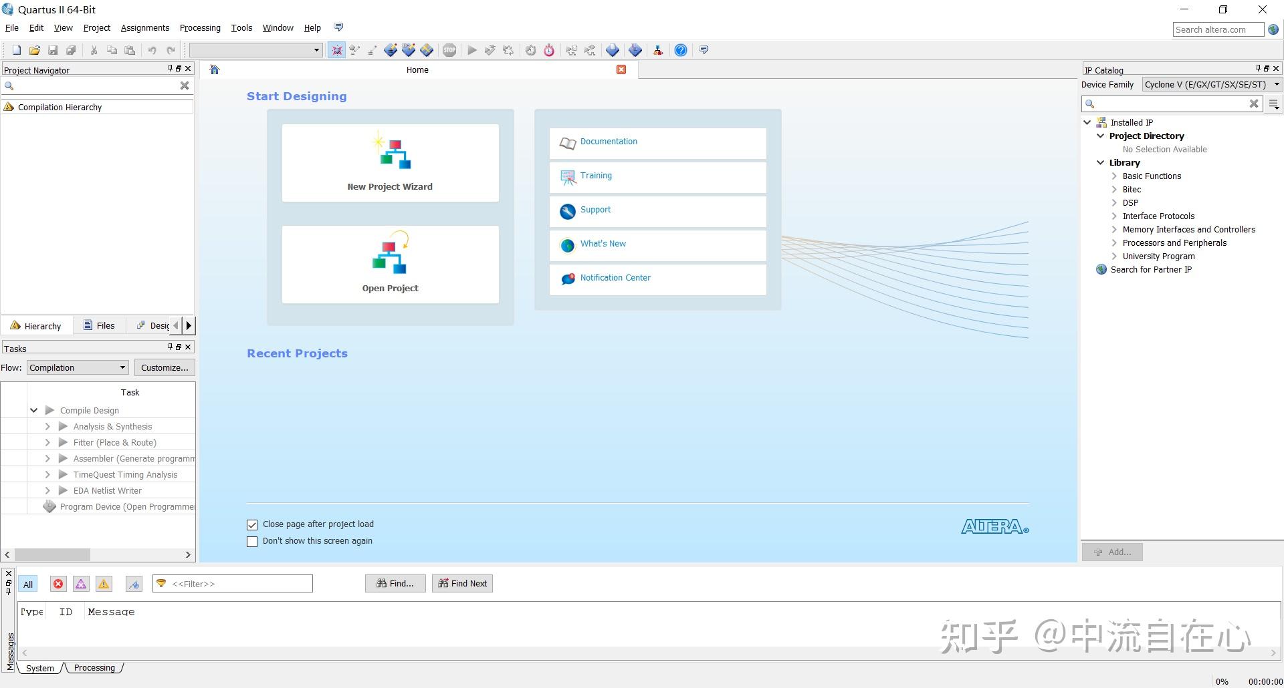Screen dimensions: 1284x688
Task: Click the Home tab house icon
Action: pos(215,69)
